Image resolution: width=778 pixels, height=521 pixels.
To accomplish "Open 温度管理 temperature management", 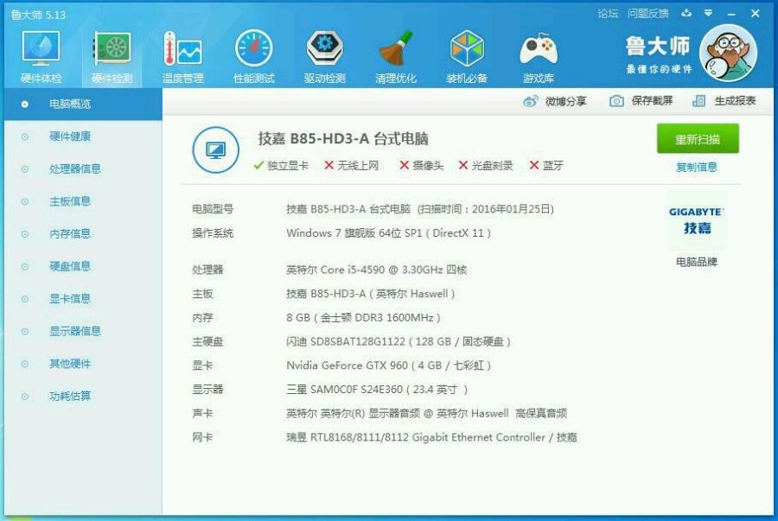I will tap(182, 56).
